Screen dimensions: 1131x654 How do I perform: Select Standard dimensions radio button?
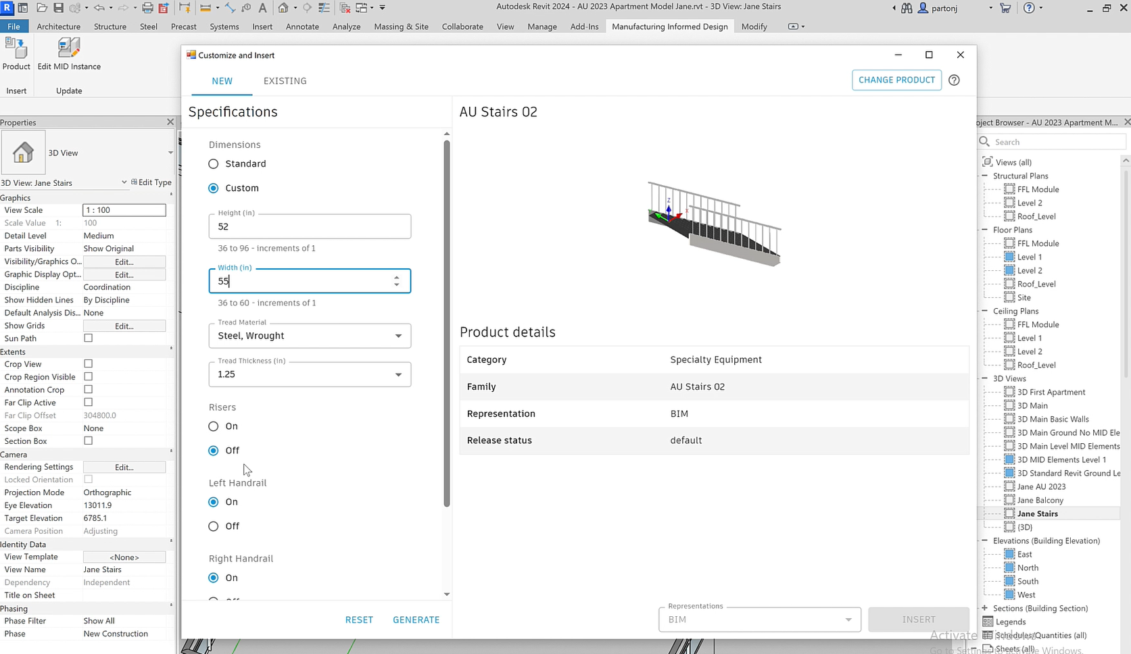pyautogui.click(x=214, y=163)
